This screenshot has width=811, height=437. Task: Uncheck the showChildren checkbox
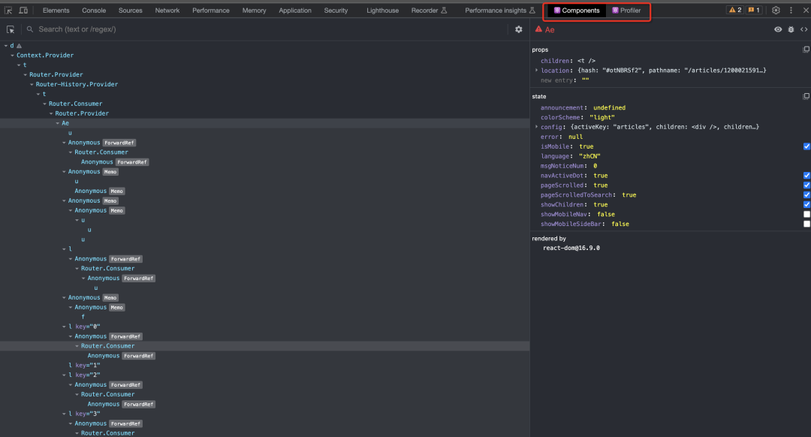[x=806, y=204]
